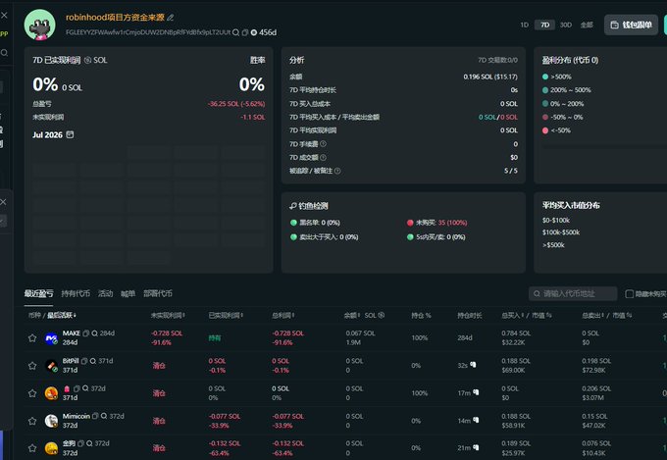Sort by 最后活跃 column
This screenshot has height=460, width=667.
(62, 315)
